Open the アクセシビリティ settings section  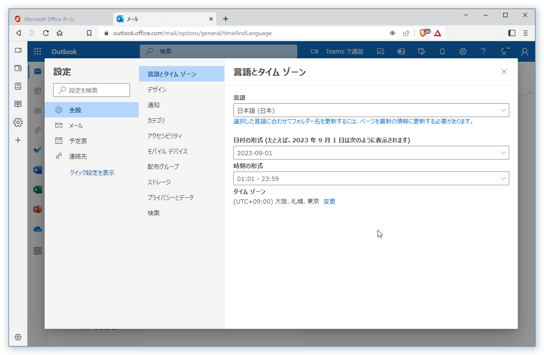[x=165, y=136]
